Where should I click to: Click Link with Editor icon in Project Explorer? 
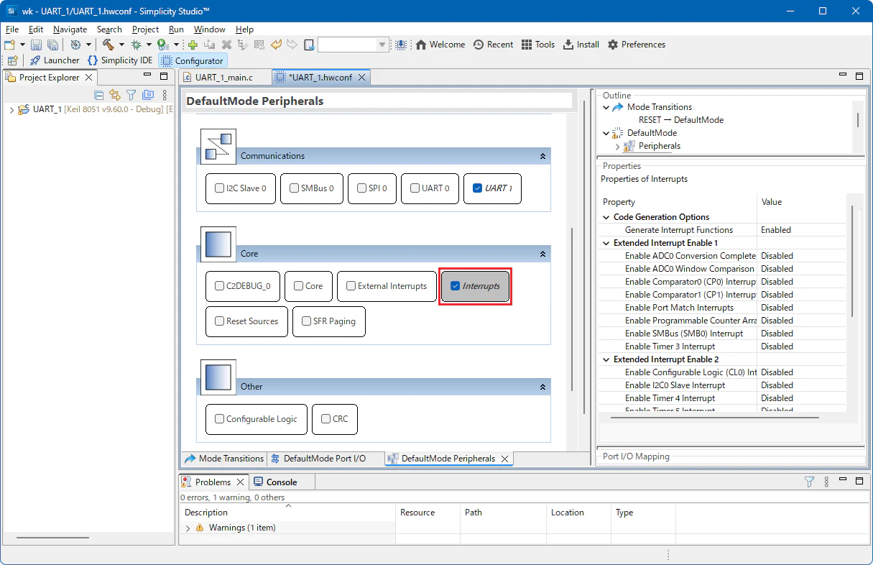(115, 95)
